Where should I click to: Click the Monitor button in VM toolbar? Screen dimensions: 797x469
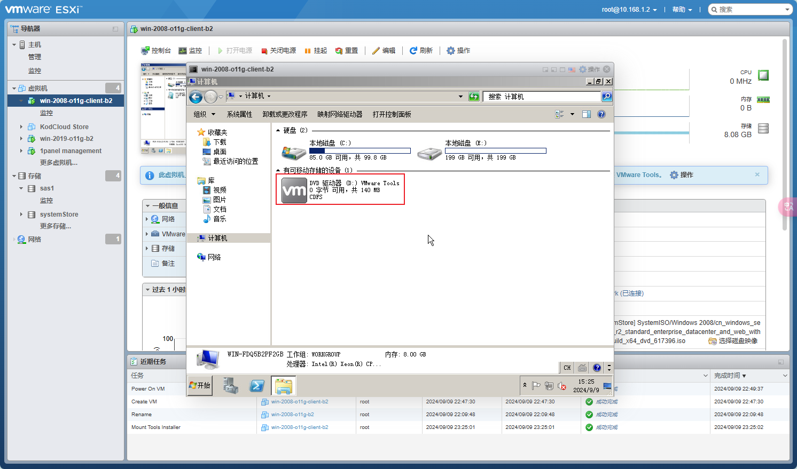click(x=190, y=51)
